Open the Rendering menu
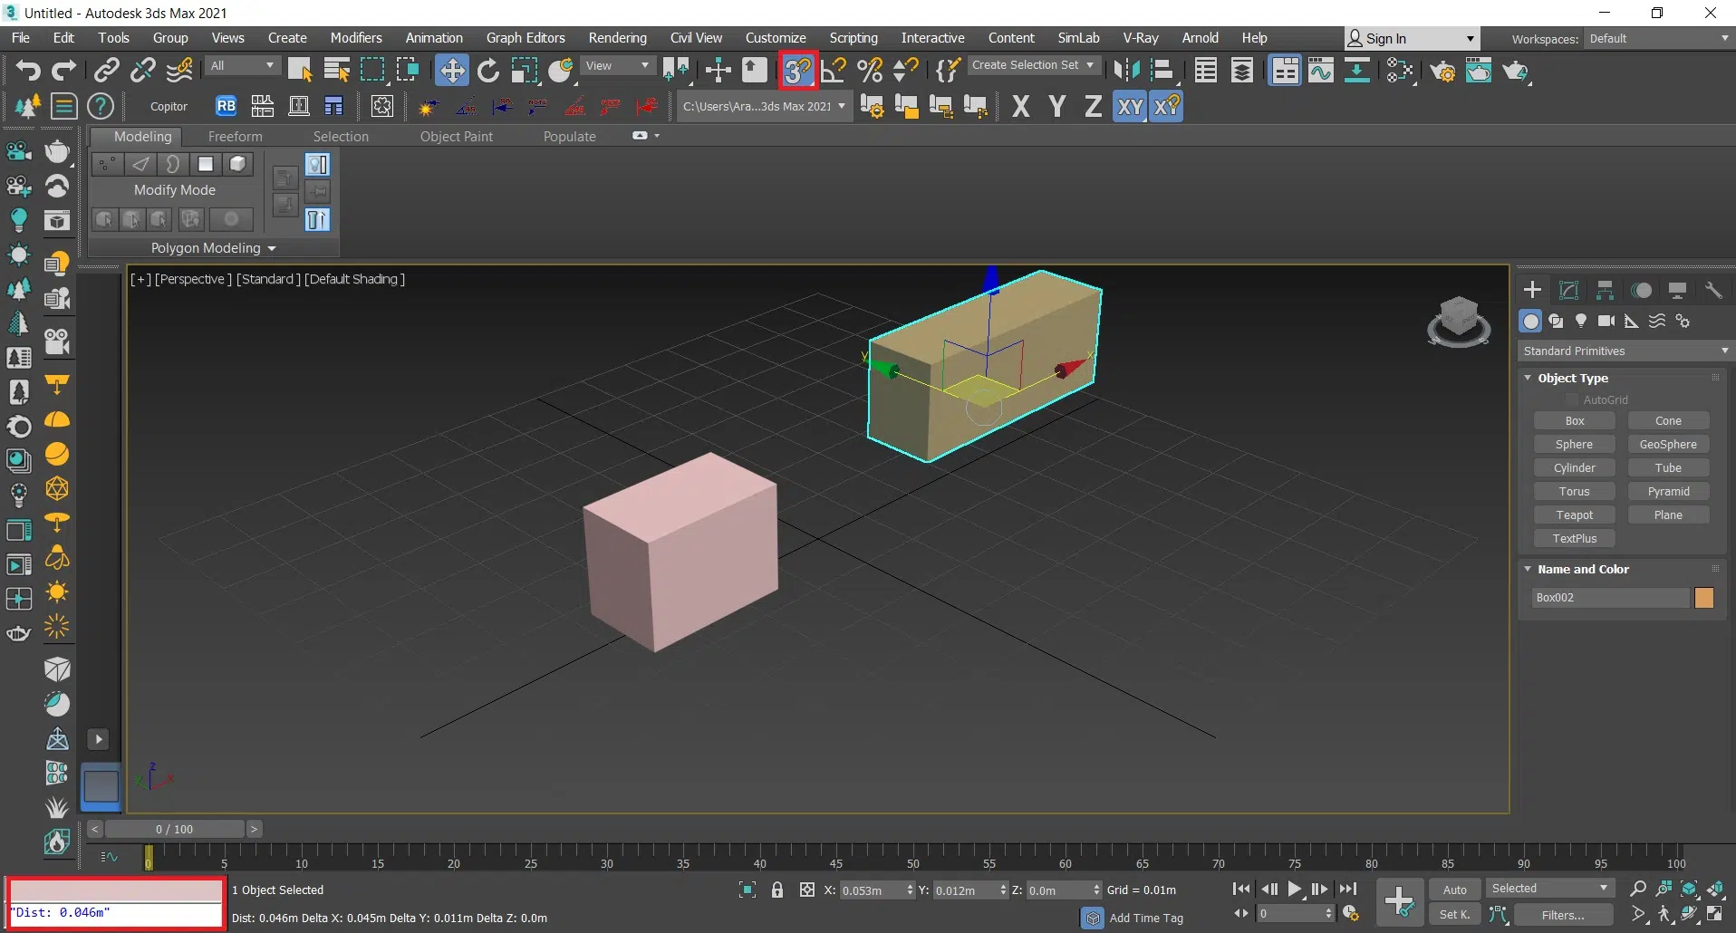1736x933 pixels. pyautogui.click(x=617, y=38)
